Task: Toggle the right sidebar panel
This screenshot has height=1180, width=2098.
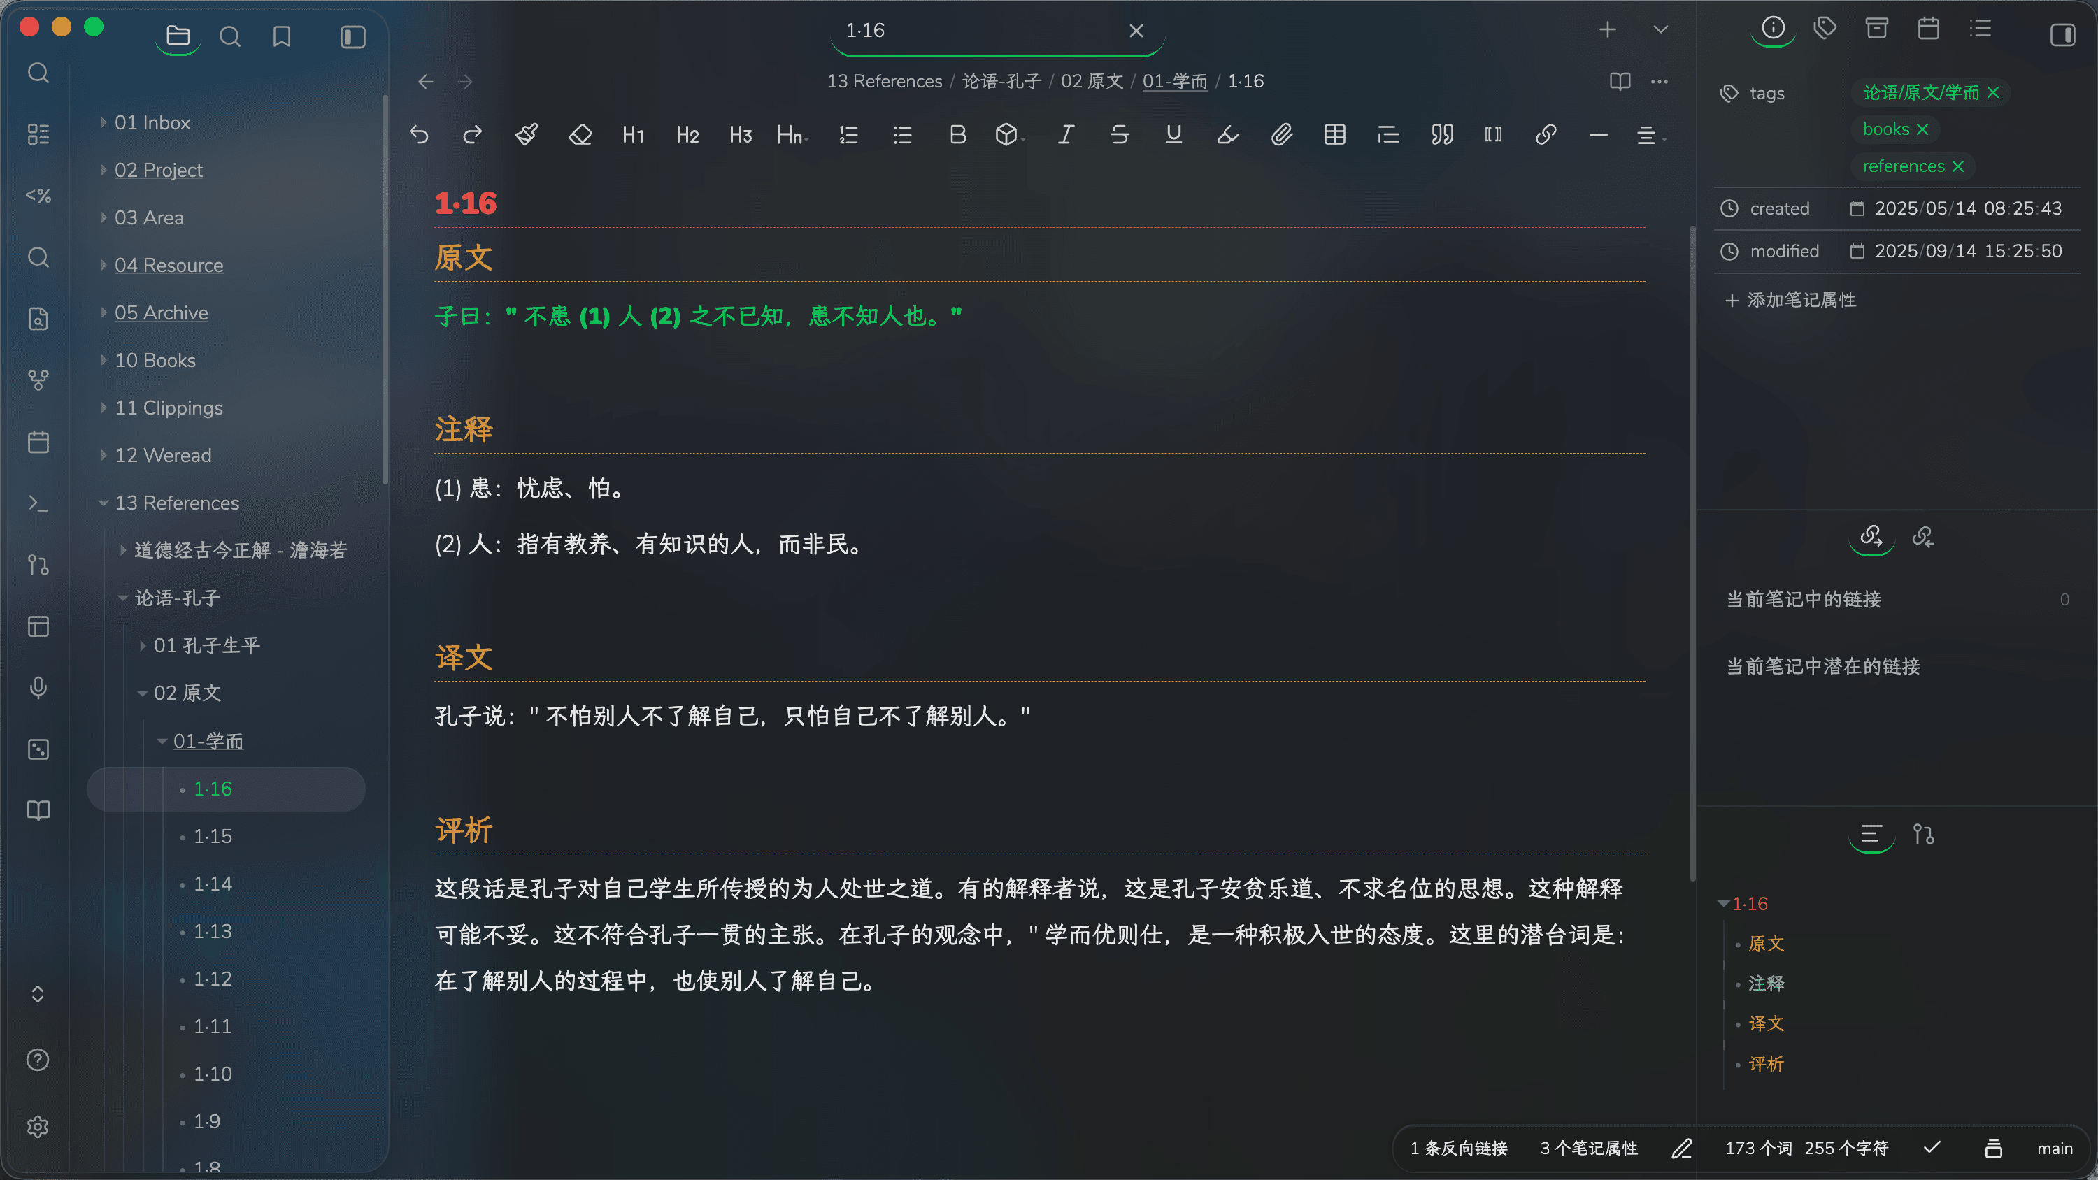Action: (x=2063, y=35)
